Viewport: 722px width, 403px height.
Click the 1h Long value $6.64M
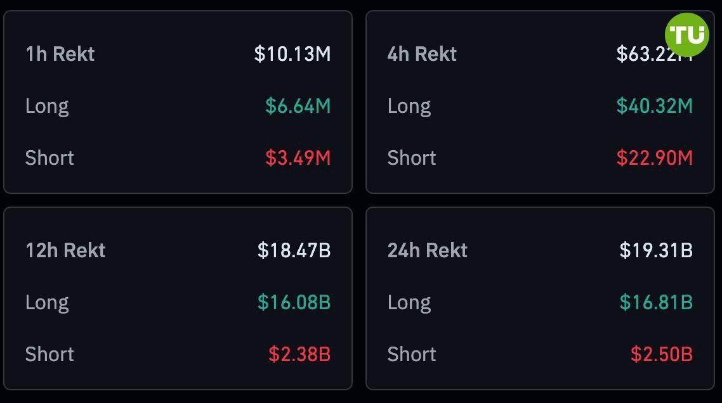[298, 106]
